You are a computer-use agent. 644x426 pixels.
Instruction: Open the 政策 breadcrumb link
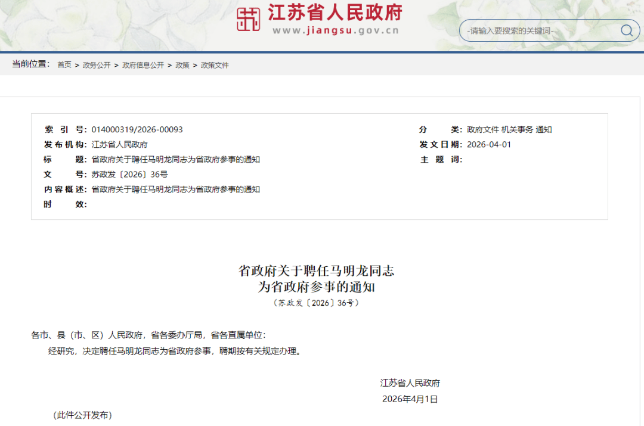[182, 65]
